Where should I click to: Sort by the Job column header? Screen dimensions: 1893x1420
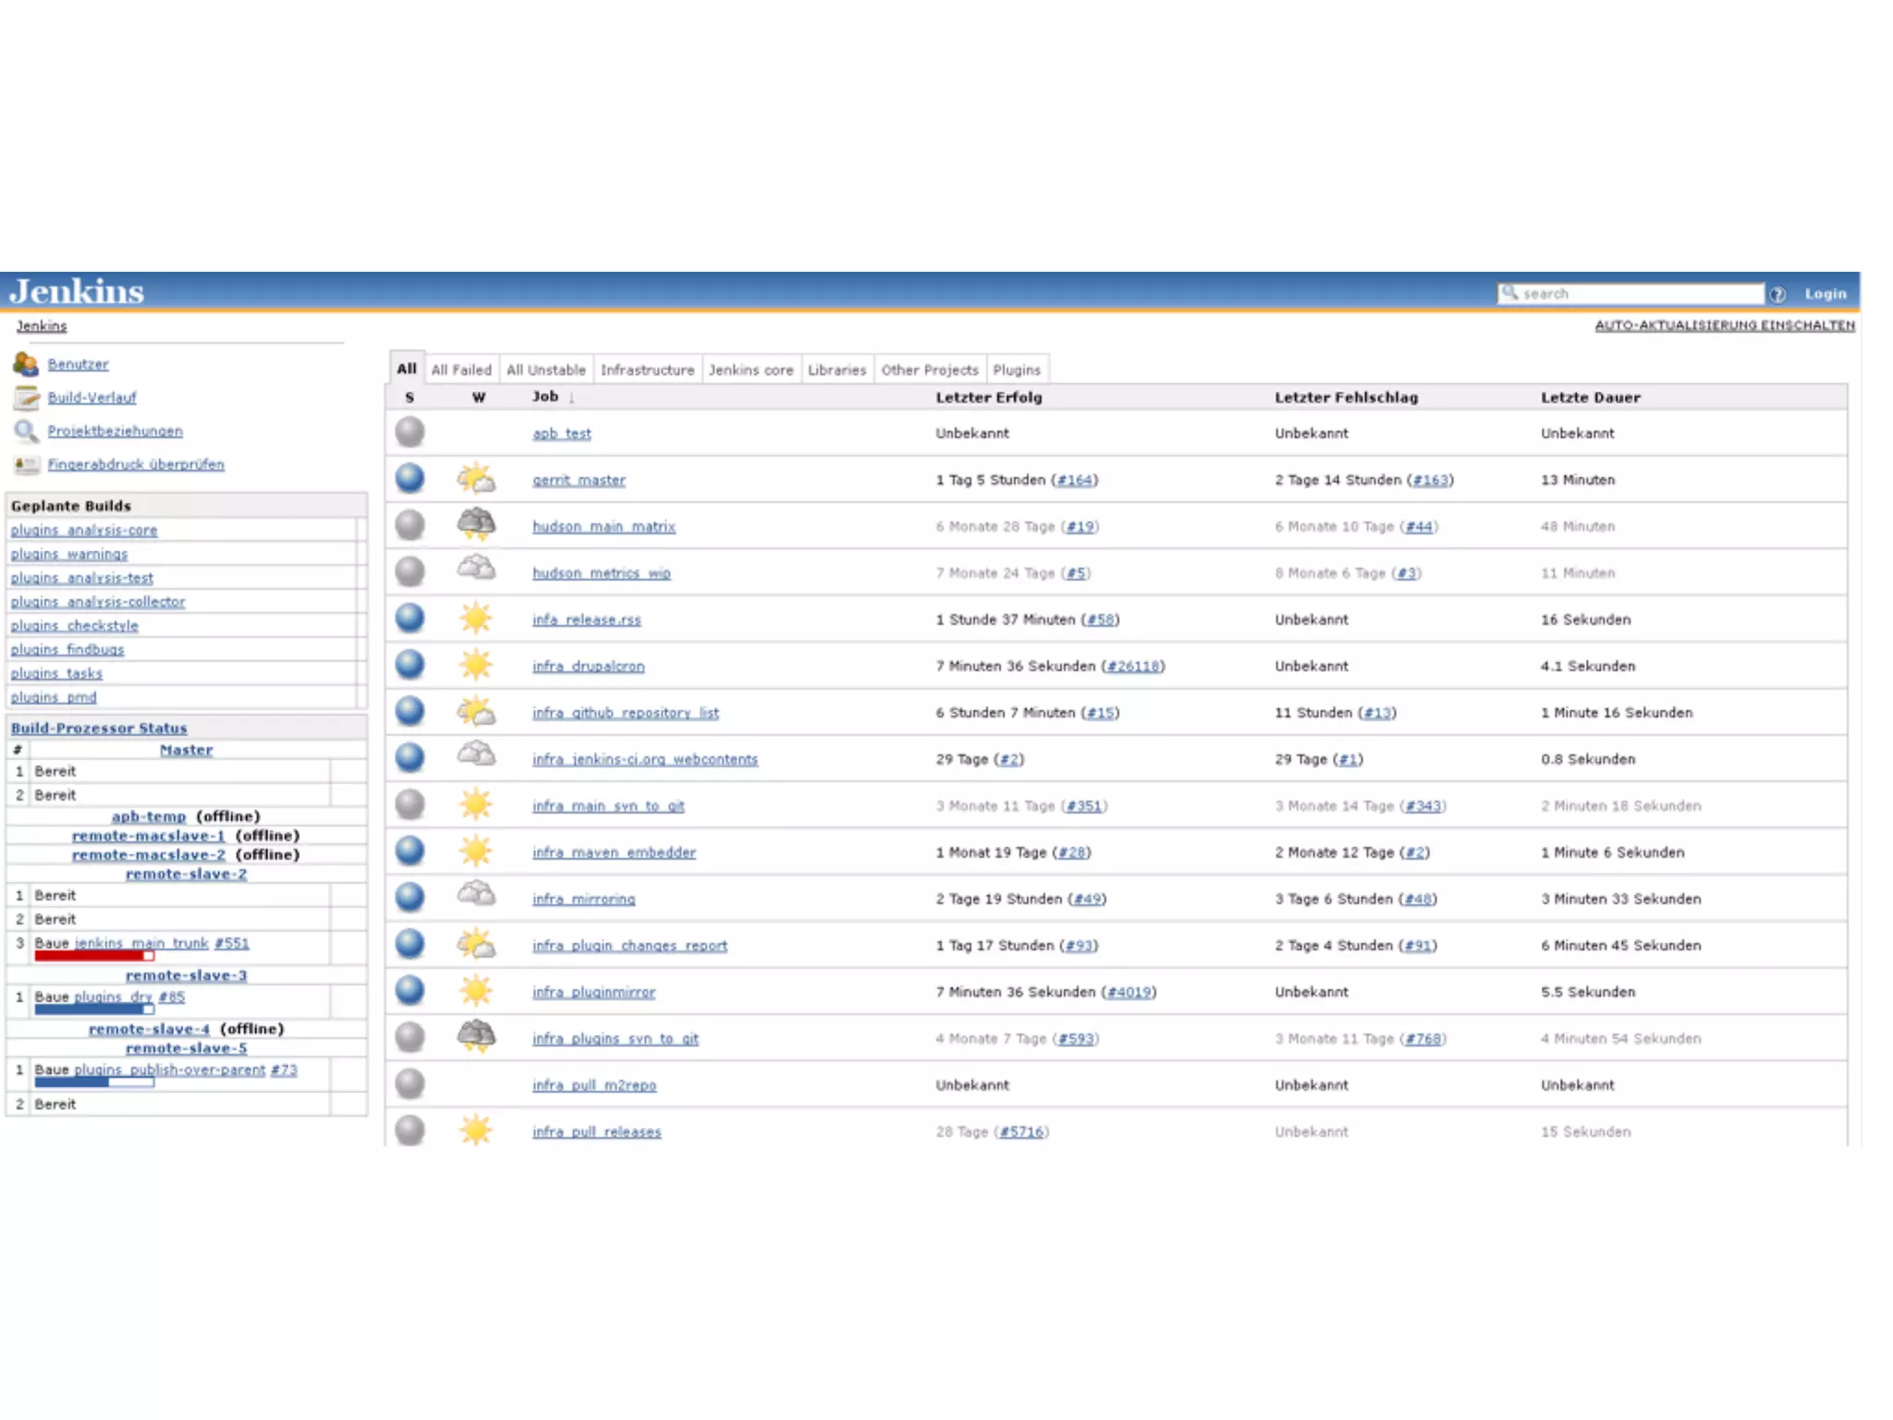point(545,397)
